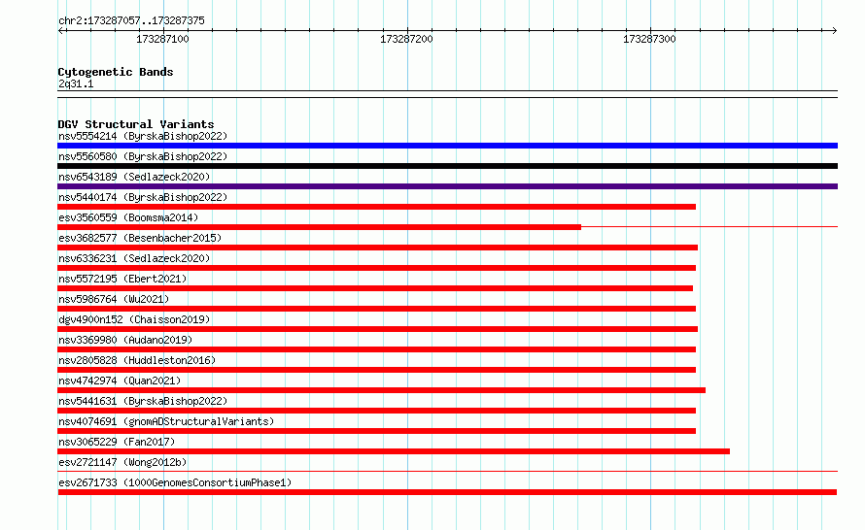The width and height of the screenshot is (865, 530).
Task: Click the ruler's right arrow end
Action: [834, 31]
